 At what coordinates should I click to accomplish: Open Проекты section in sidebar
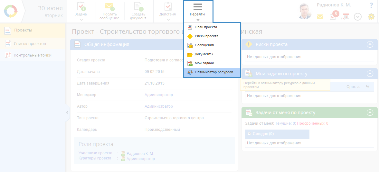point(33,30)
